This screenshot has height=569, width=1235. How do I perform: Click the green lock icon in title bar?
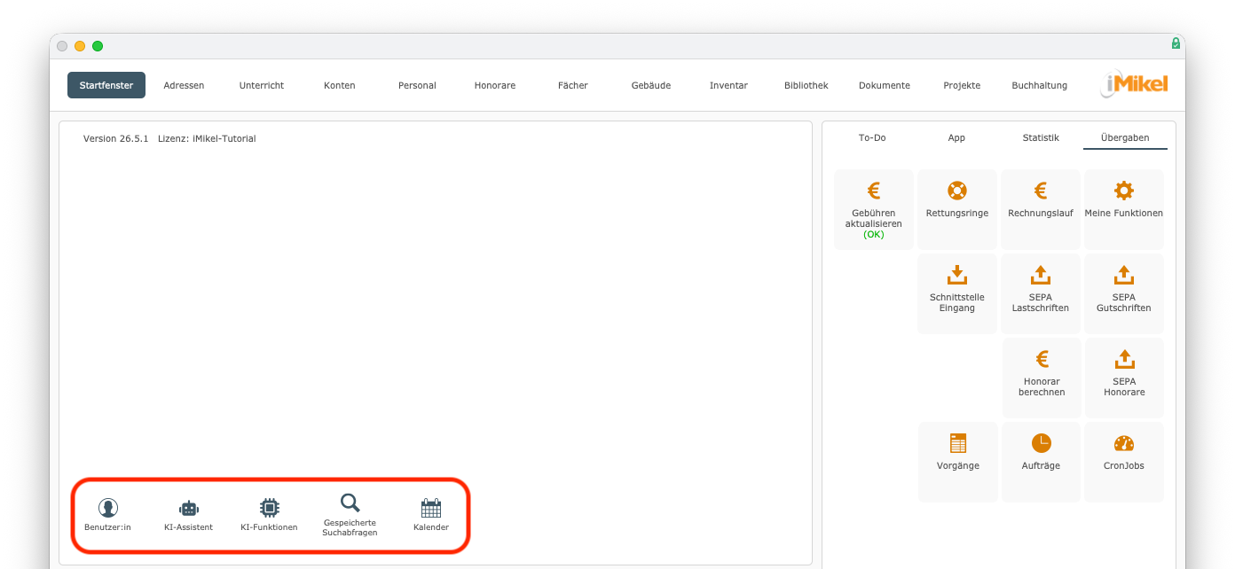pyautogui.click(x=1176, y=43)
